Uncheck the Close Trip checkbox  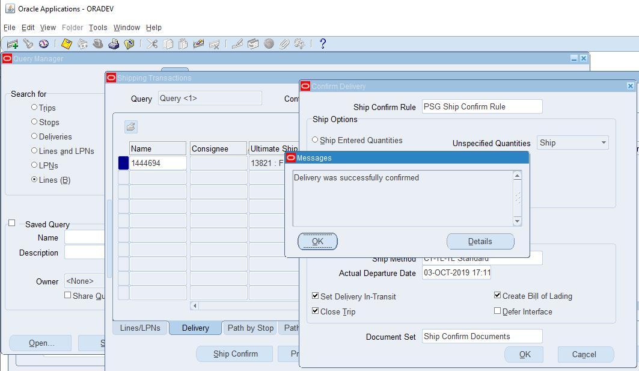[x=314, y=311]
